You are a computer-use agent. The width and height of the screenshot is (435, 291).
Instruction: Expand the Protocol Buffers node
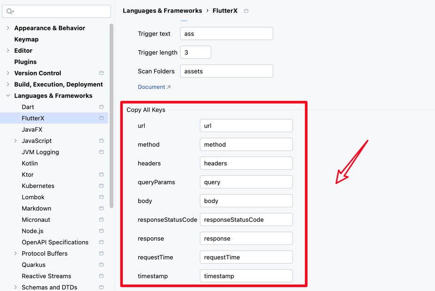(x=16, y=254)
